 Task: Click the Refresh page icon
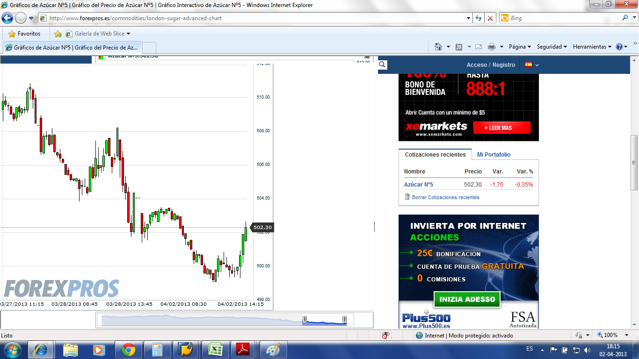(479, 18)
